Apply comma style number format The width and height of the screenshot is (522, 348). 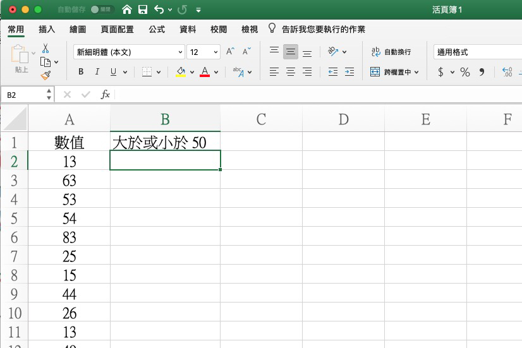click(482, 72)
